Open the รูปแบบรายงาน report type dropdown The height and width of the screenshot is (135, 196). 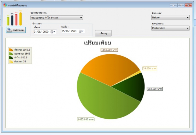(57, 18)
